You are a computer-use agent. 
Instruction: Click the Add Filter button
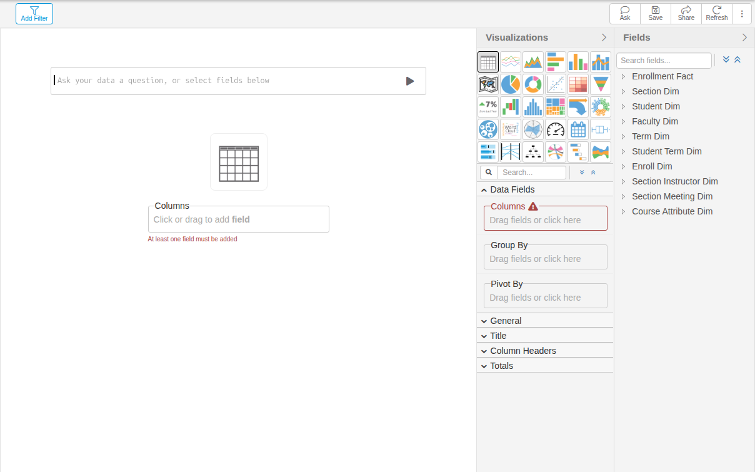click(x=34, y=14)
